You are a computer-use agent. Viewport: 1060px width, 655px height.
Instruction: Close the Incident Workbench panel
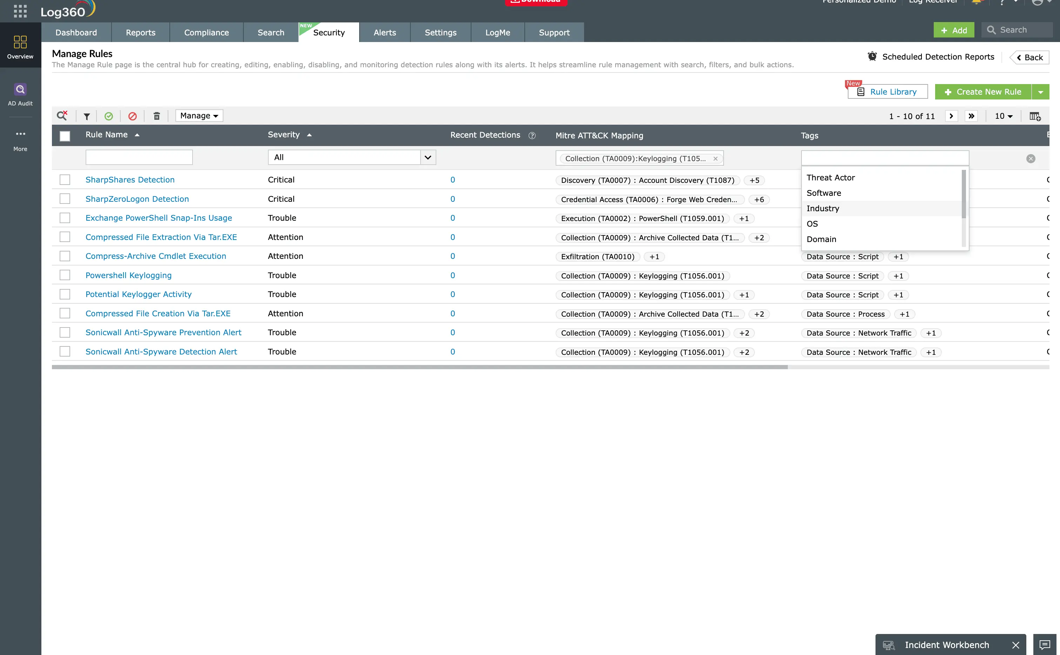pyautogui.click(x=1015, y=645)
